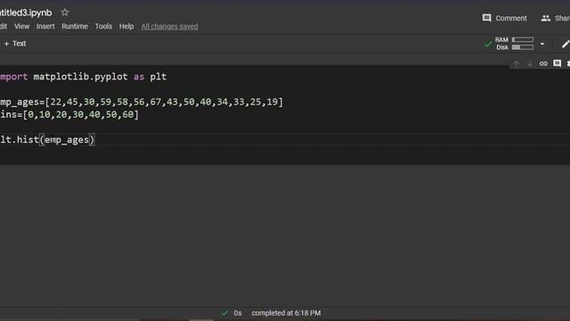The width and height of the screenshot is (570, 321).
Task: Open the Runtime menu
Action: click(x=75, y=26)
